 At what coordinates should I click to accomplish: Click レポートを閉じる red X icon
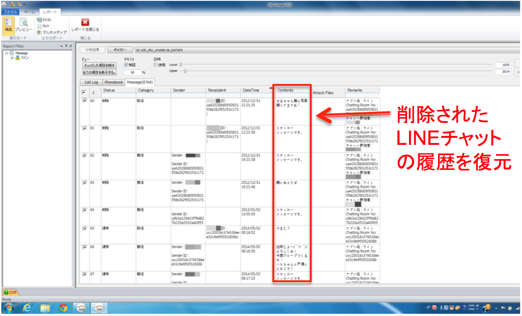point(85,22)
